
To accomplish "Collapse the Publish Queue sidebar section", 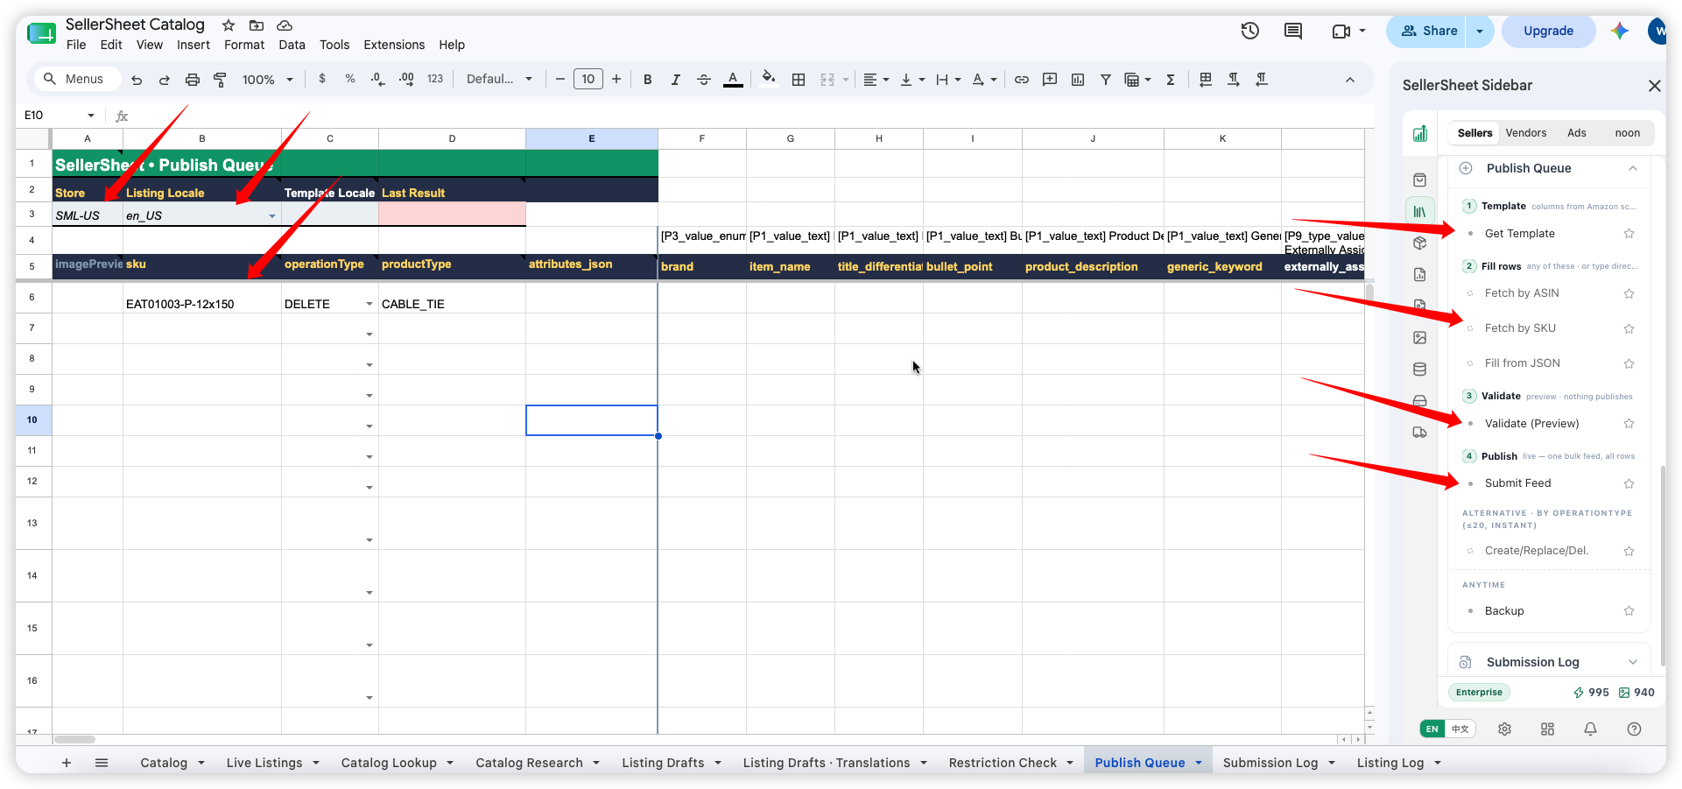I will [1633, 168].
